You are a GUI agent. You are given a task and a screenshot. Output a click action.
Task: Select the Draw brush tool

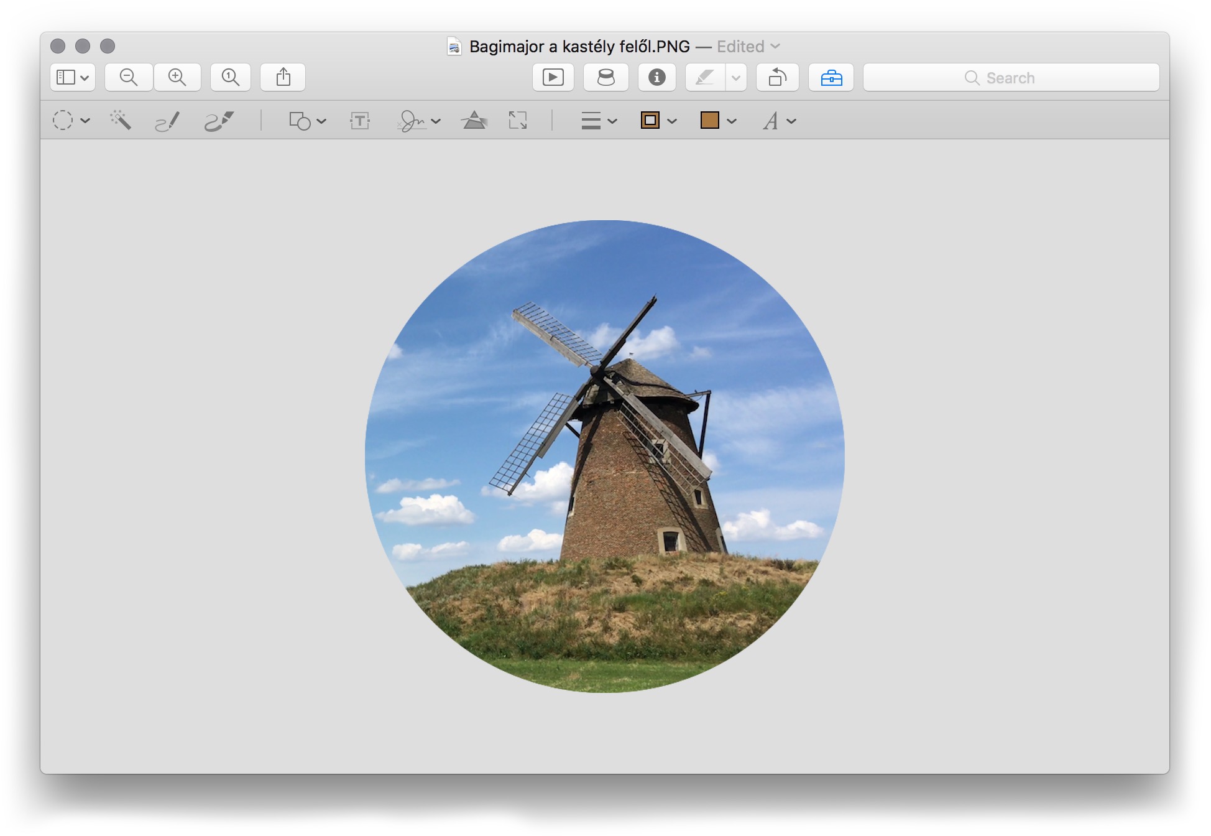tap(219, 121)
